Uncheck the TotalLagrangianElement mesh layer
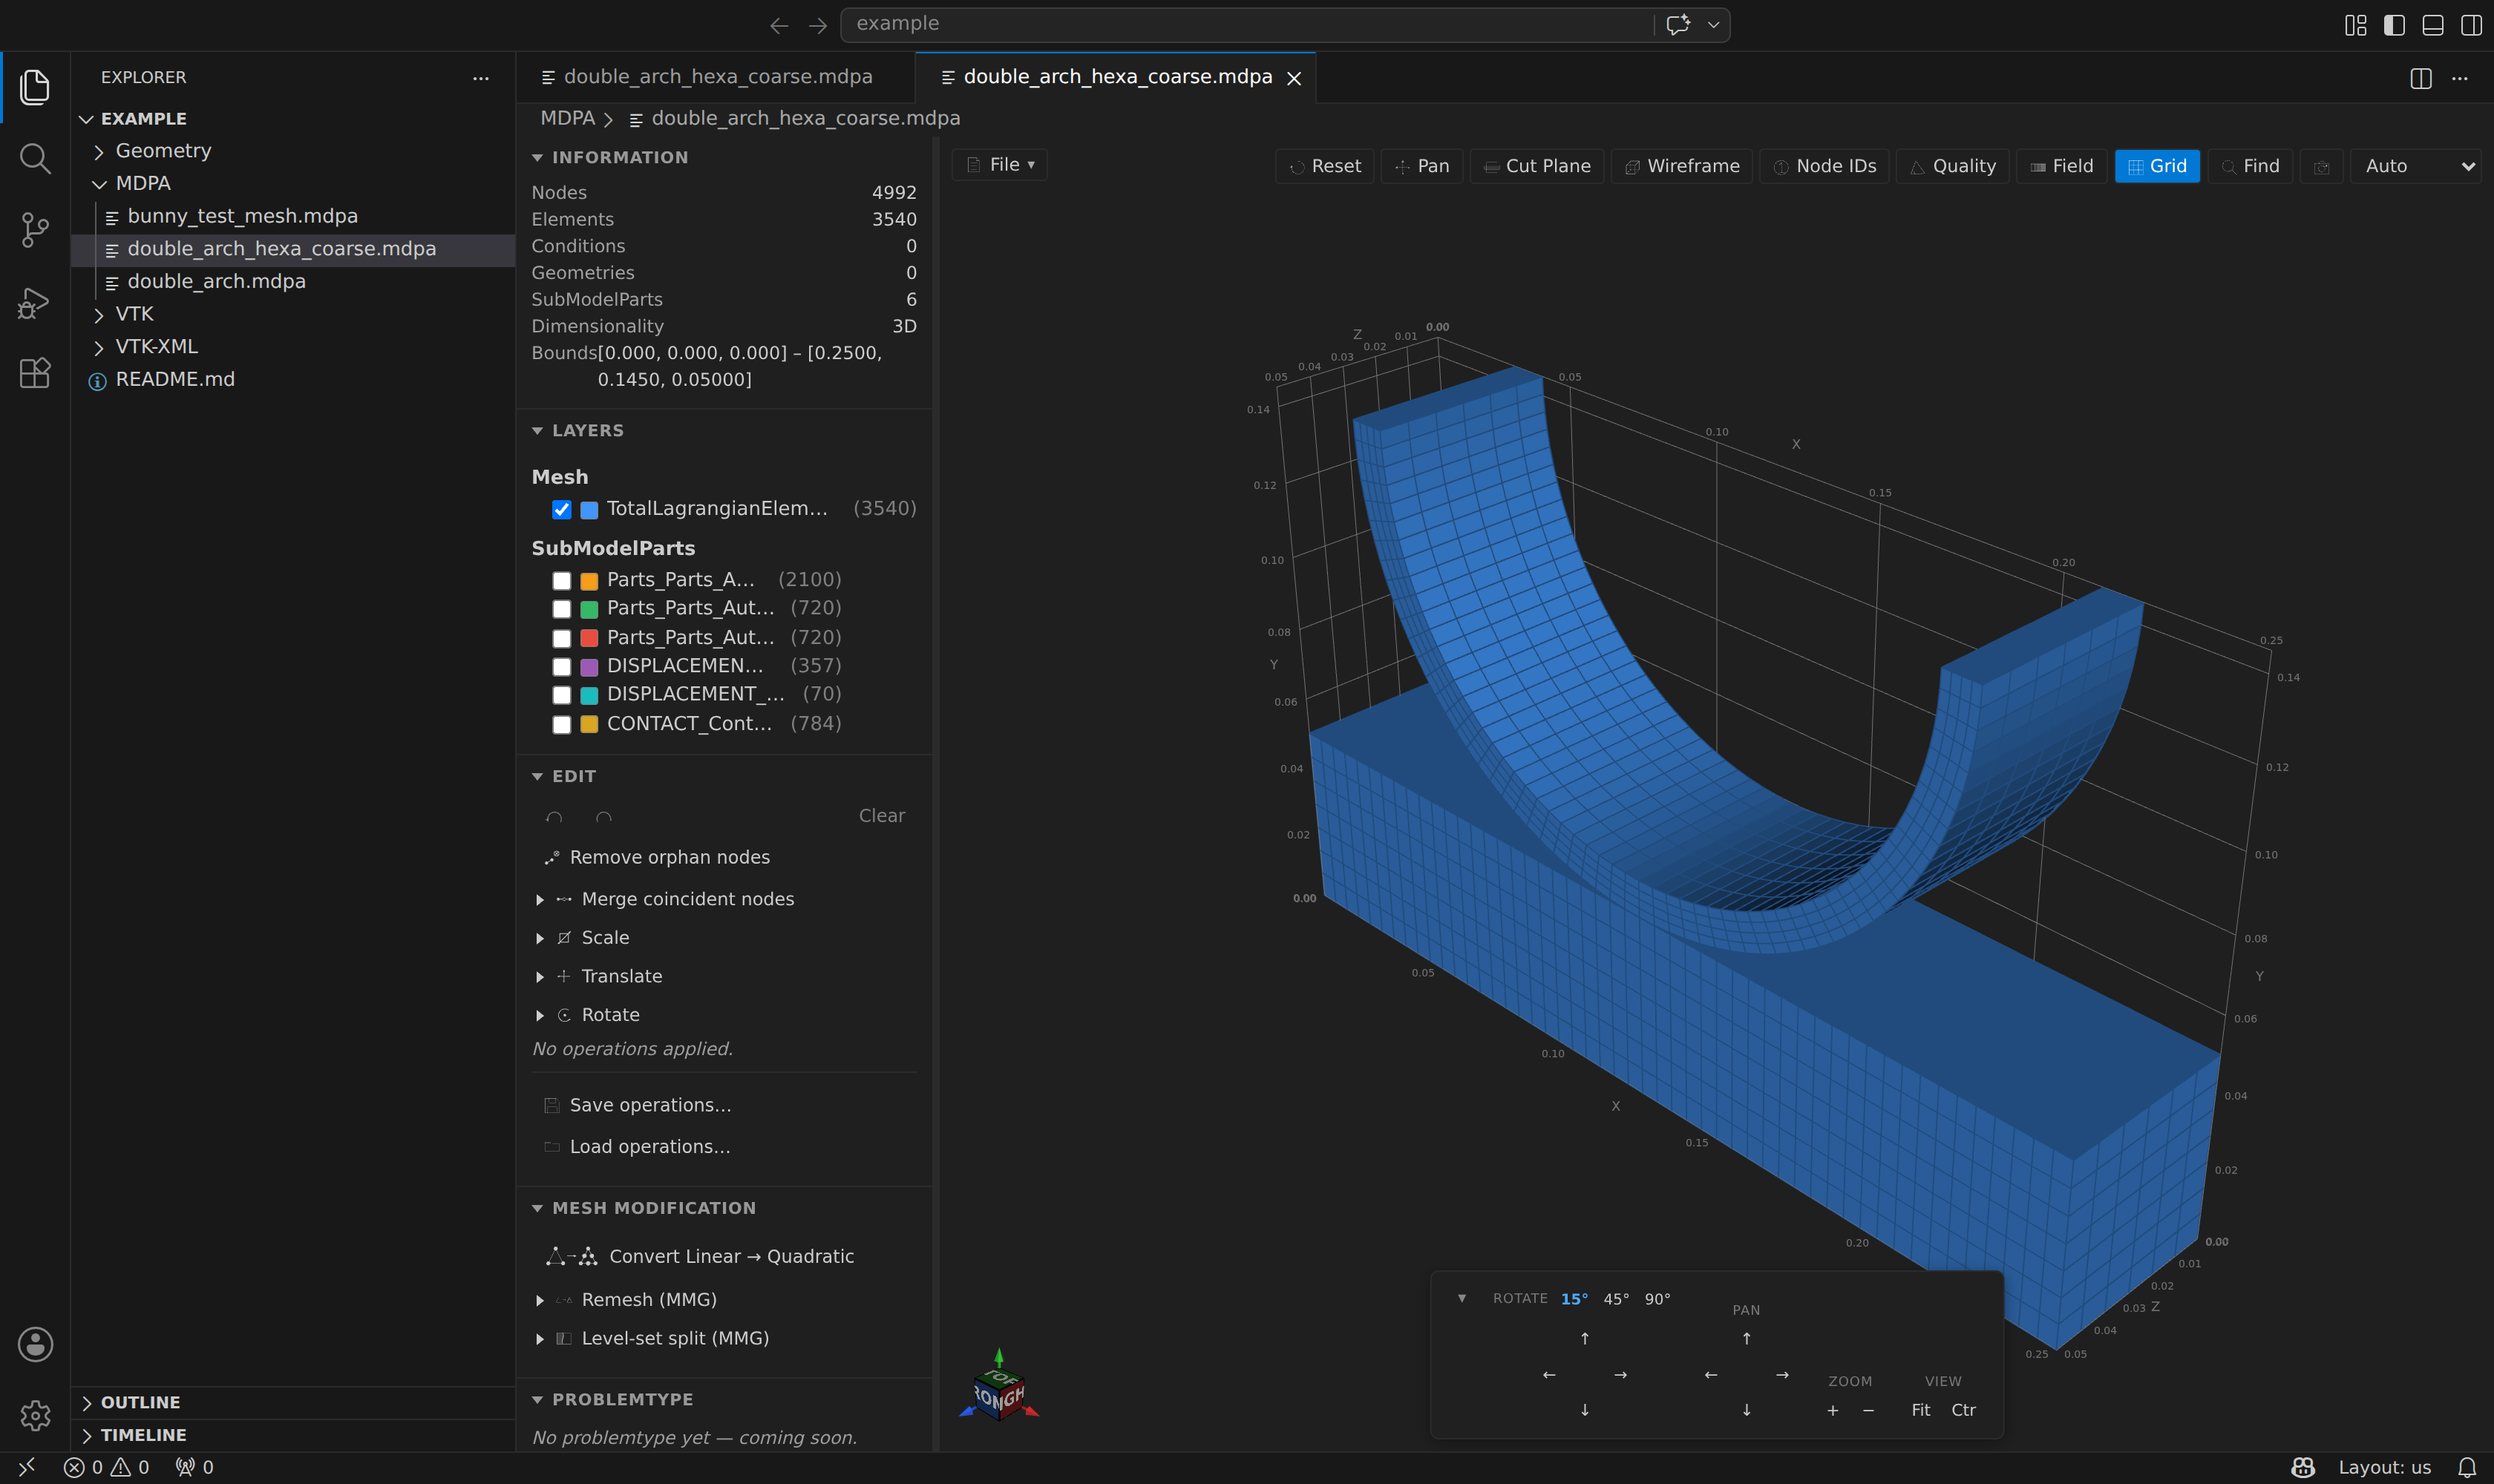 point(561,510)
